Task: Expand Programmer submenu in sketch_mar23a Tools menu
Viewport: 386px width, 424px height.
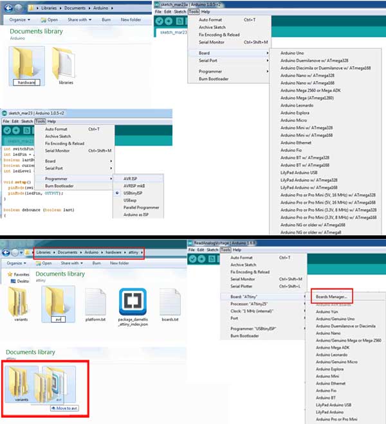Action: tap(229, 71)
